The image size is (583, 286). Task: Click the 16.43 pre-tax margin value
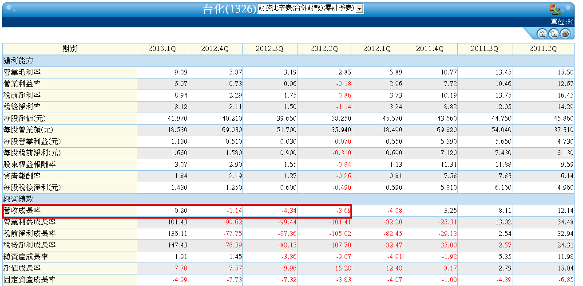click(565, 95)
